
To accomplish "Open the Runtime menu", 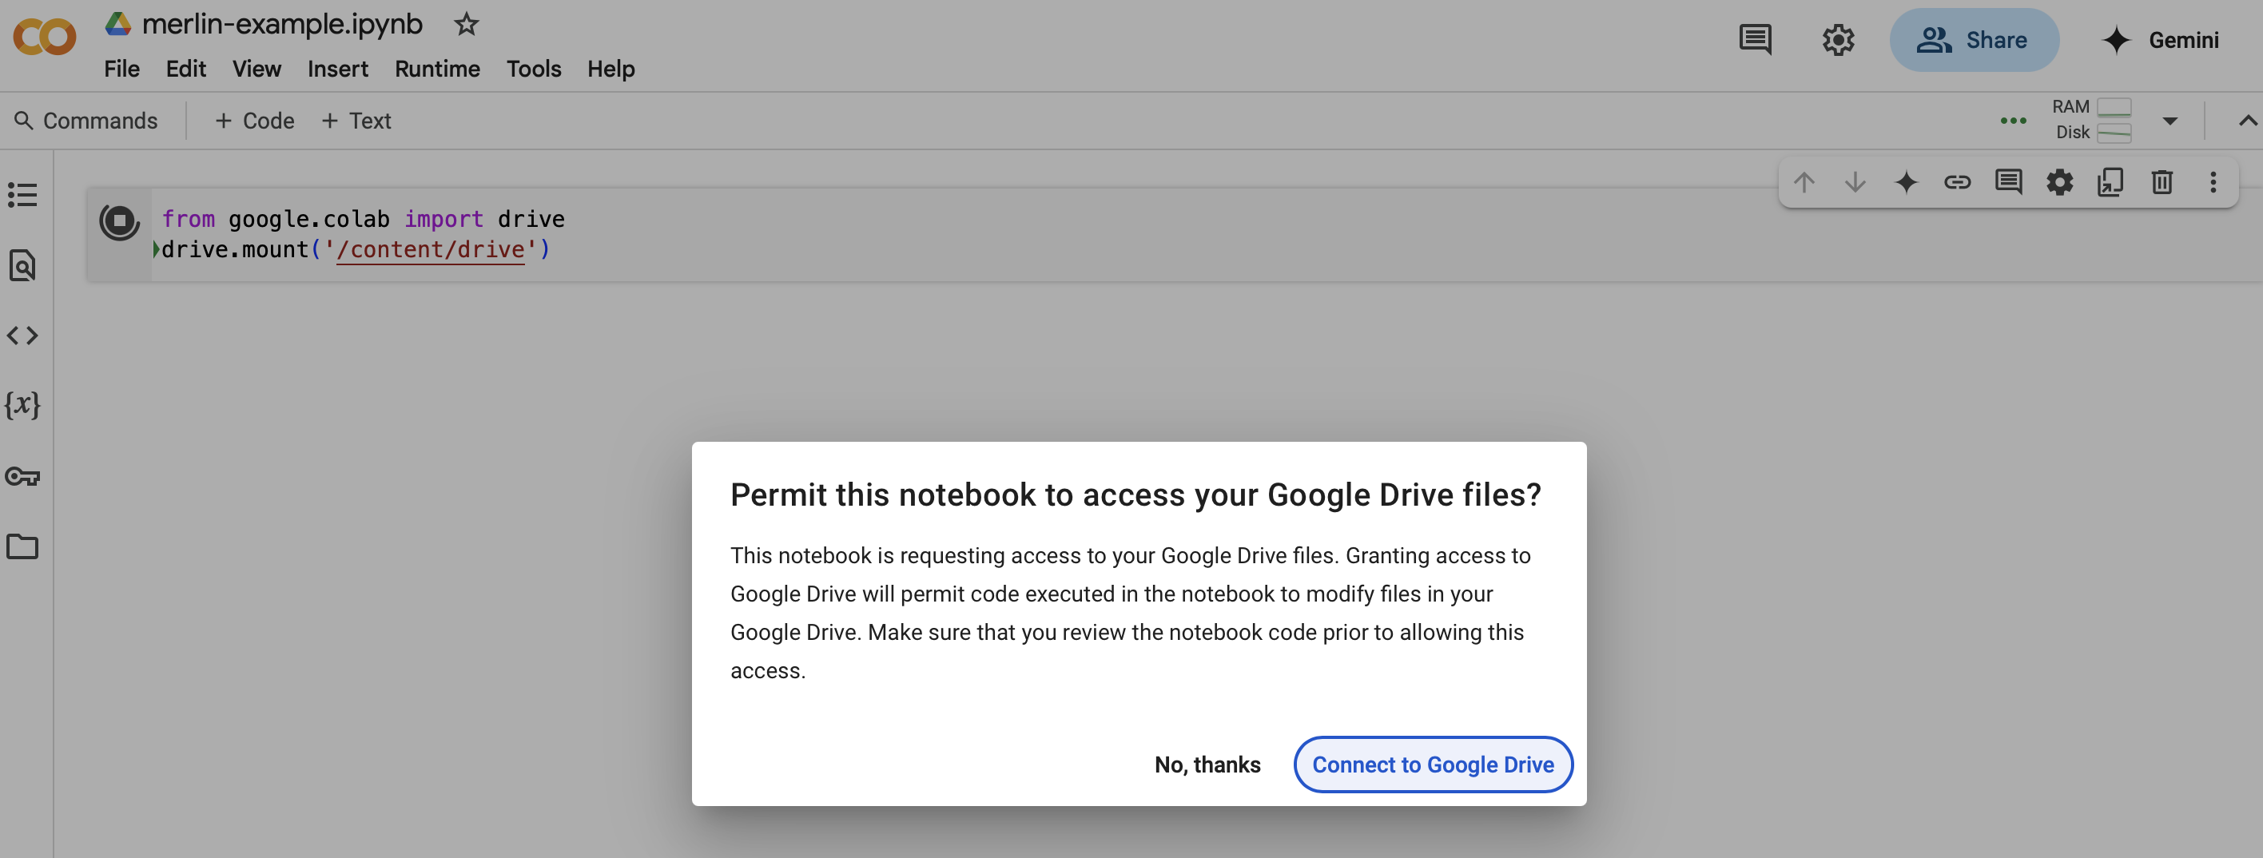I will point(436,69).
